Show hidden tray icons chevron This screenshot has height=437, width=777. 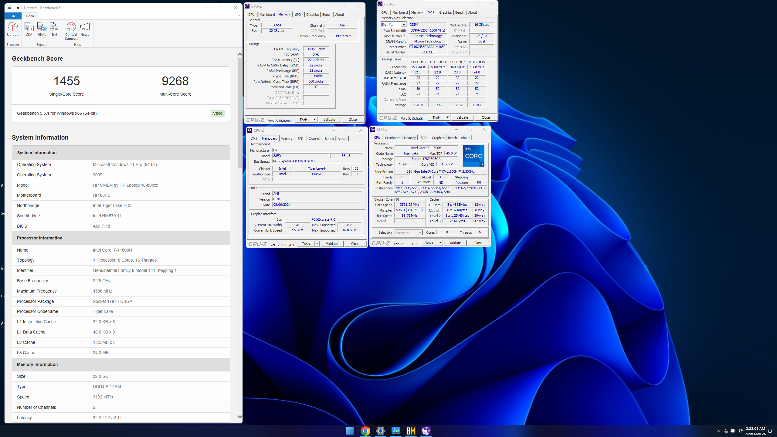click(718, 431)
